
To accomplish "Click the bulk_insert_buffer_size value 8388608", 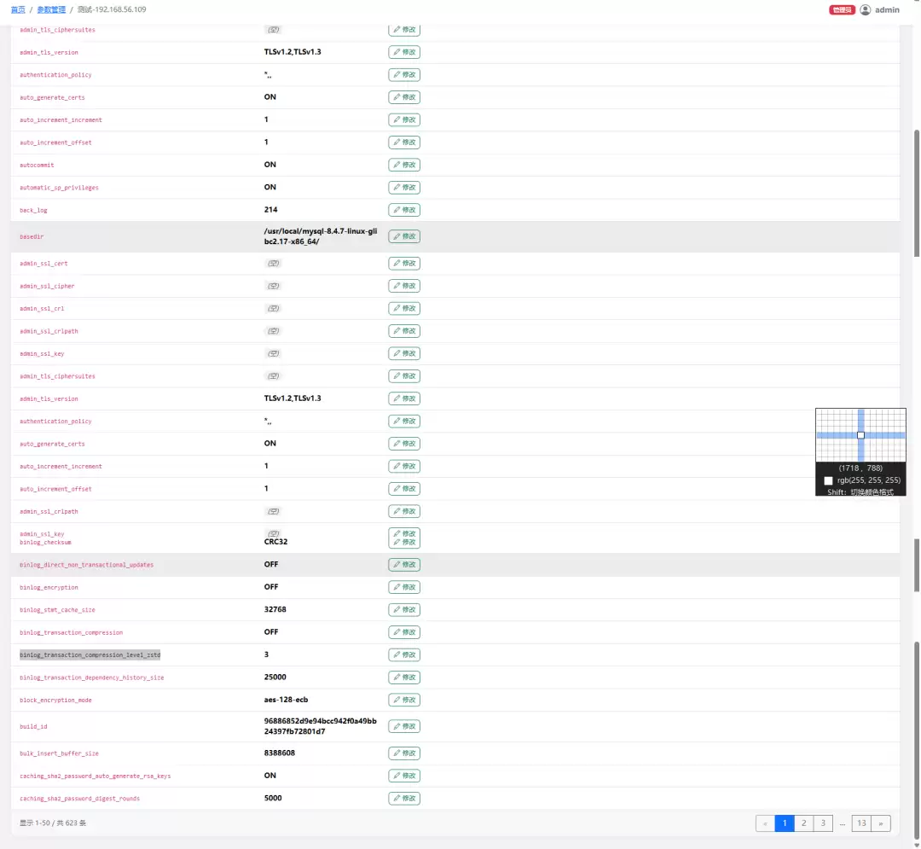I will click(x=280, y=753).
